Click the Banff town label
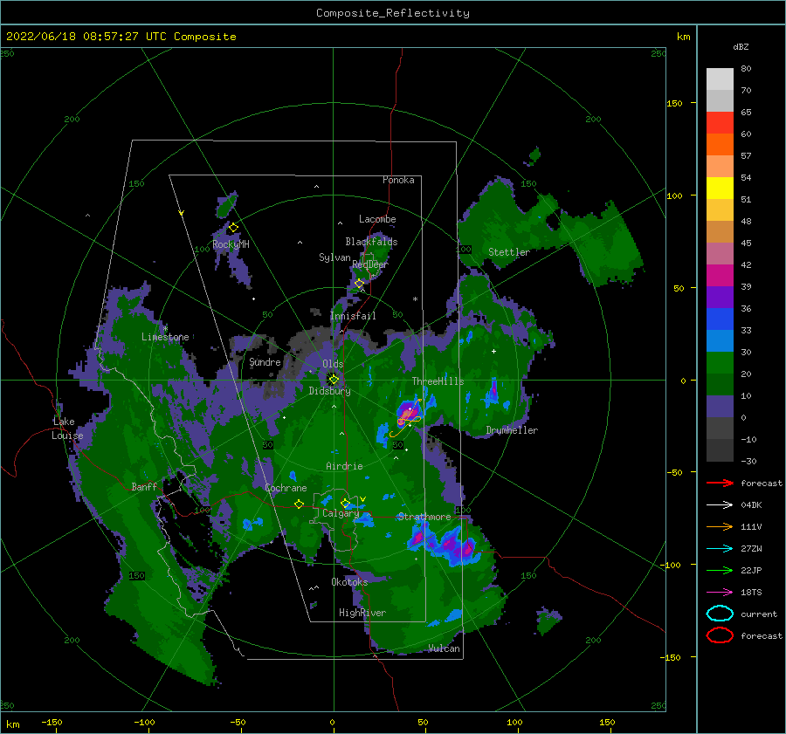786x734 pixels. pos(144,486)
